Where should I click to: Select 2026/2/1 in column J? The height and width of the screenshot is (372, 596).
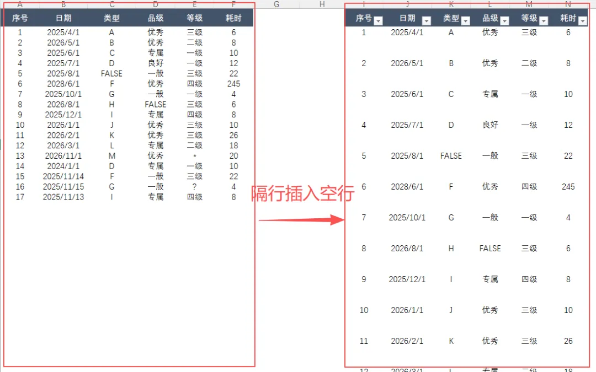click(x=407, y=341)
